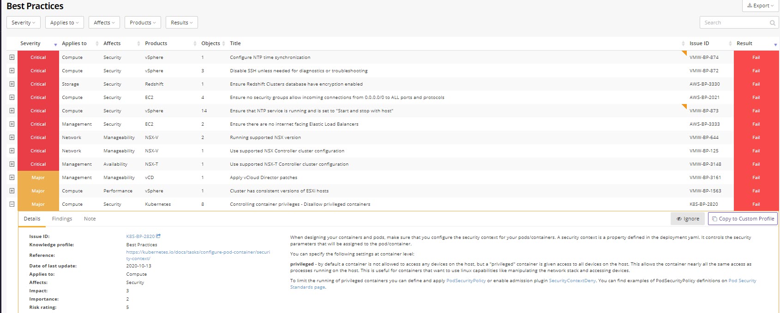Viewport: 780px width, 313px height.
Task: Switch to the Findings tab
Action: [62, 219]
